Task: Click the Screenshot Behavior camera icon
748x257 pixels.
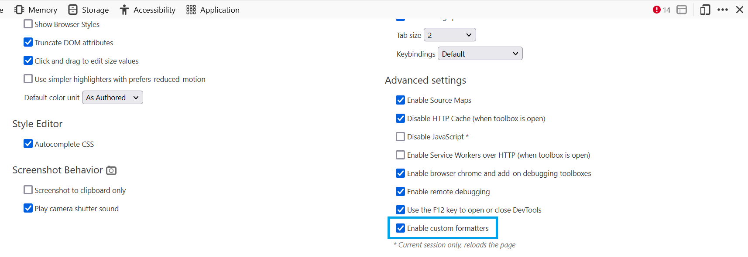Action: coord(111,170)
